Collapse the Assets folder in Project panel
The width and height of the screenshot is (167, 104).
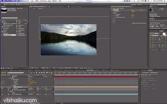tap(1, 22)
